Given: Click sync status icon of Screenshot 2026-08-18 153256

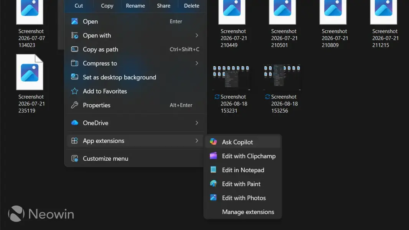Looking at the screenshot, I should [267, 97].
